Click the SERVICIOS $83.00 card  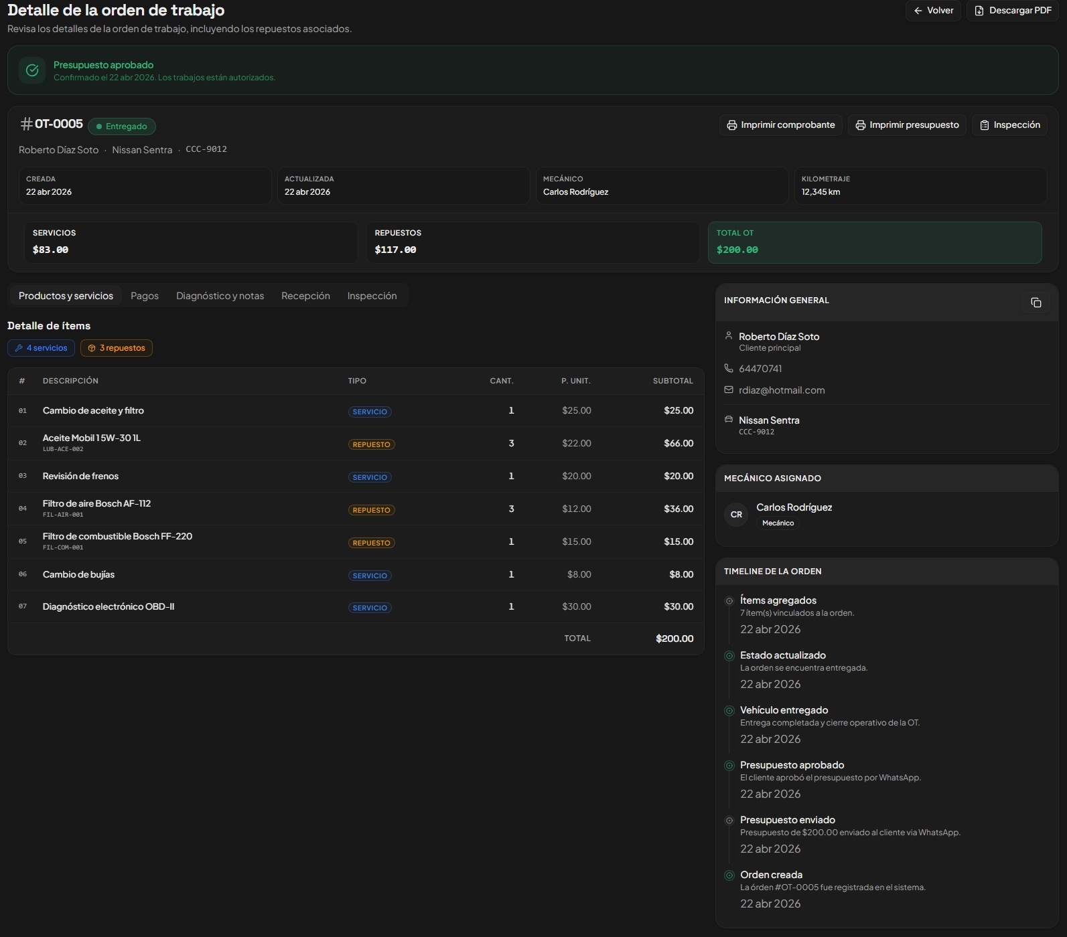click(x=191, y=242)
